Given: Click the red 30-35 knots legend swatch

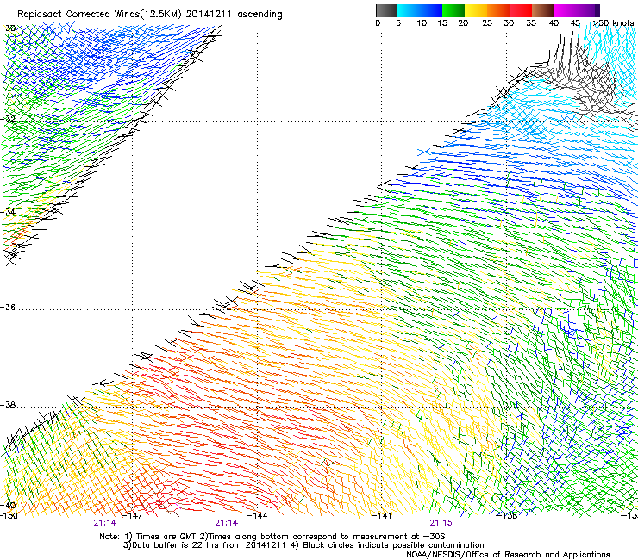Looking at the screenshot, I should [x=521, y=10].
